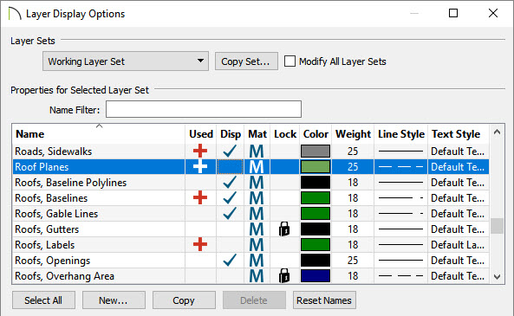Open Default La... text style for Roofs, Labels
The width and height of the screenshot is (514, 316).
pos(458,245)
